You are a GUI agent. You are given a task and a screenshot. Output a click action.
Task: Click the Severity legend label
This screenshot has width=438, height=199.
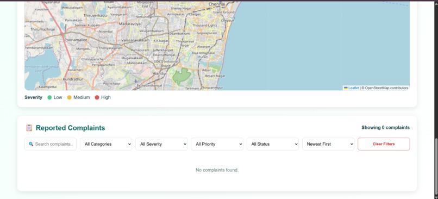(x=33, y=97)
